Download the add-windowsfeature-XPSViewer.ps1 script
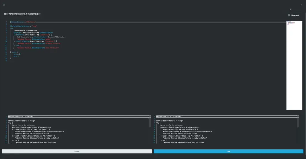The width and height of the screenshot is (306, 159). click(294, 15)
